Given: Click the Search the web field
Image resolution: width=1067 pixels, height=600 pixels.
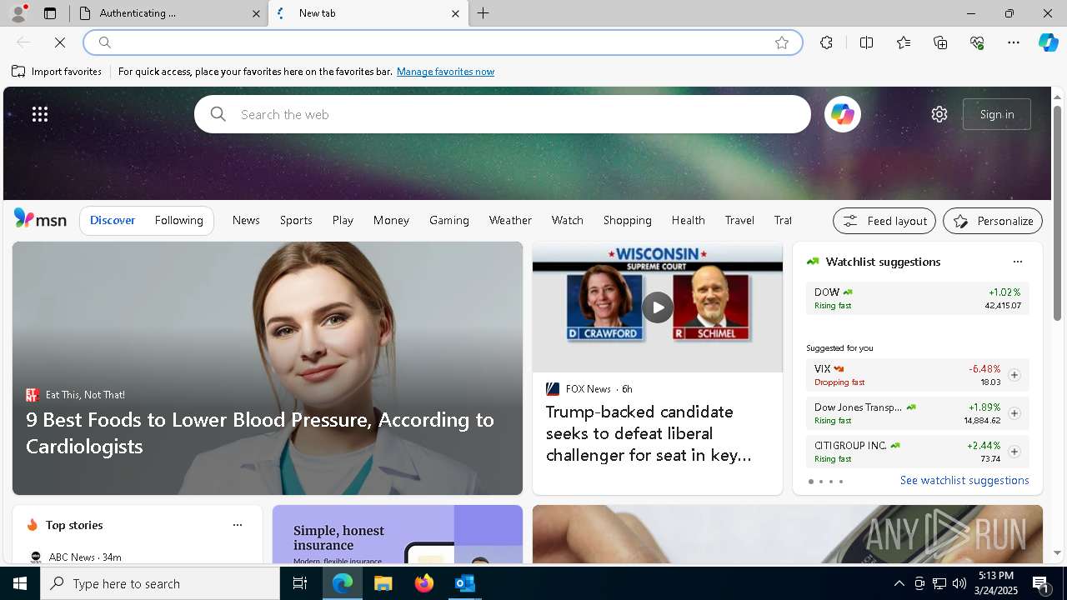Looking at the screenshot, I should 503,114.
